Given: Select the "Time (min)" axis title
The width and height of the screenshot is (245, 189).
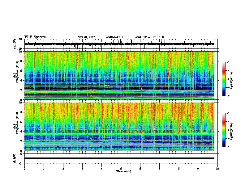Looking at the screenshot, I should (124, 171).
